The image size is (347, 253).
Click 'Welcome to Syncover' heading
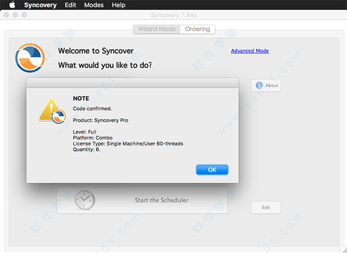pos(96,51)
